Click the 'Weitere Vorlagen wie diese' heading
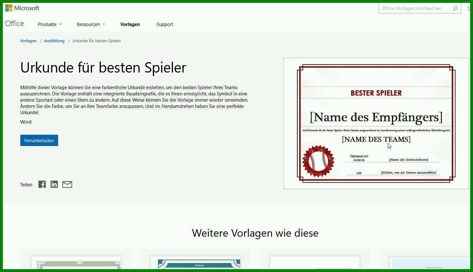Viewport: 473px width, 272px height. [x=255, y=233]
